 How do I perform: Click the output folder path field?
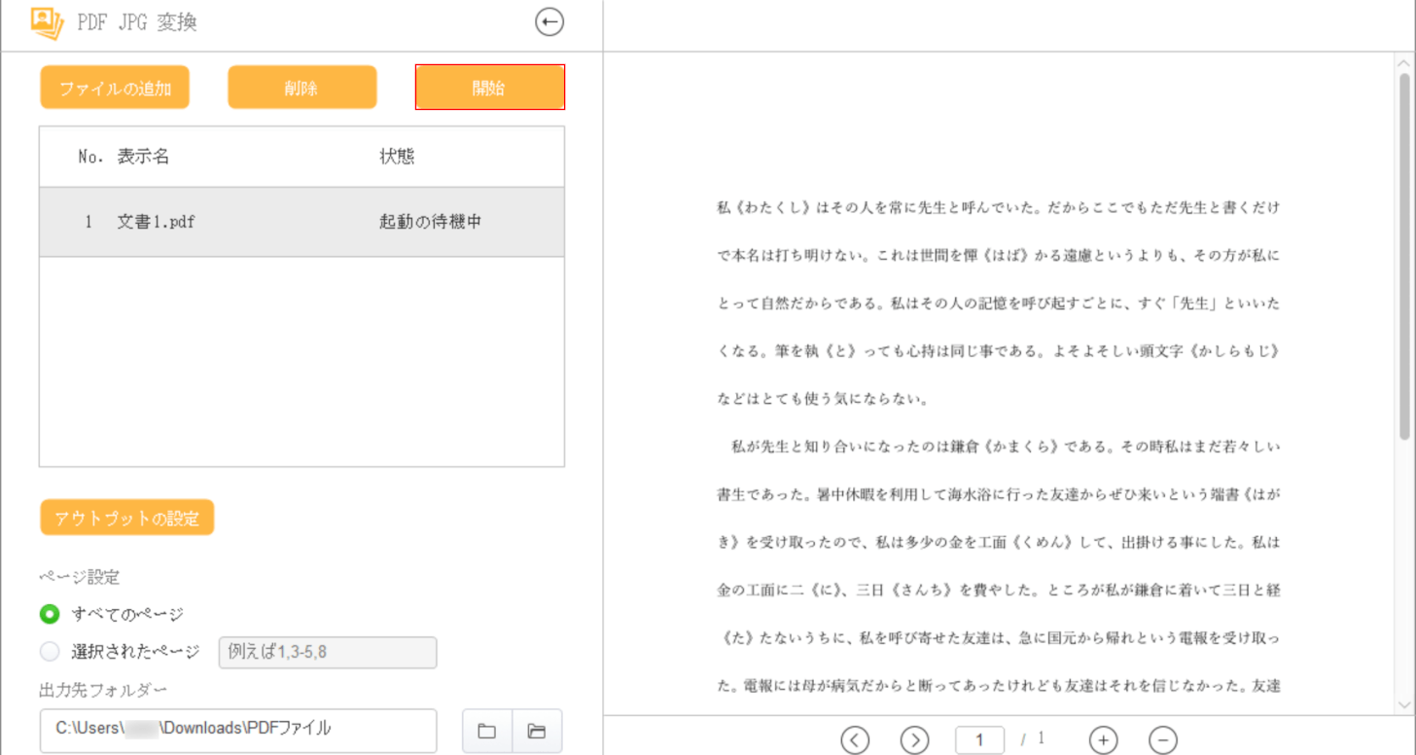tap(238, 729)
